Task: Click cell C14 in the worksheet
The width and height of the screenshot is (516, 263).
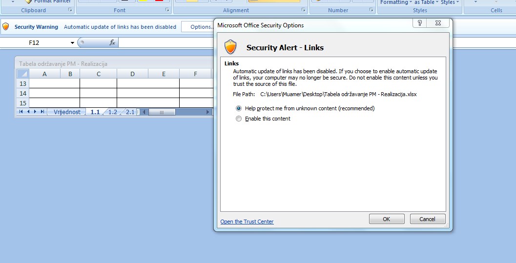Action: tap(99, 93)
